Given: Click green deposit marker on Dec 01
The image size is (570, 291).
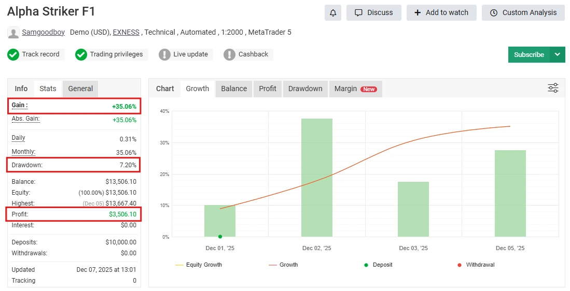Looking at the screenshot, I should coord(220,237).
